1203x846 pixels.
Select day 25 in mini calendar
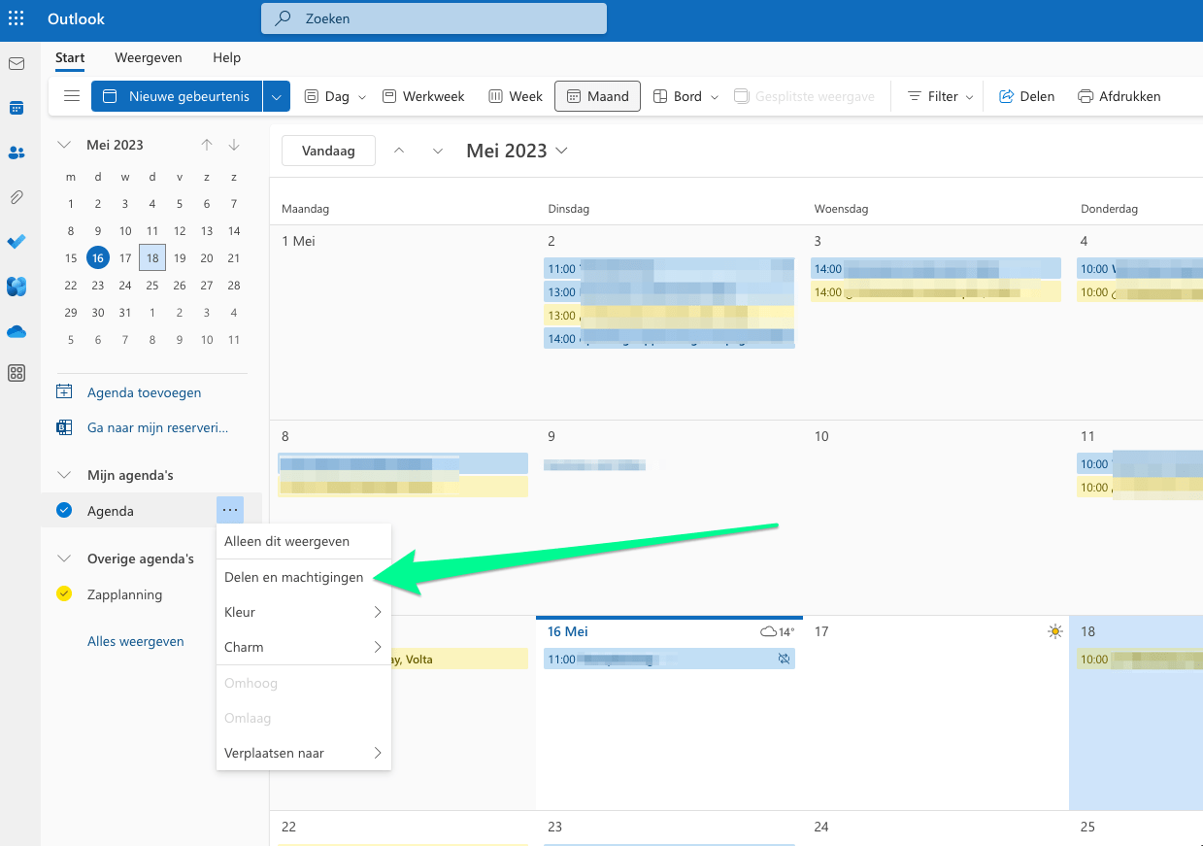click(x=152, y=285)
